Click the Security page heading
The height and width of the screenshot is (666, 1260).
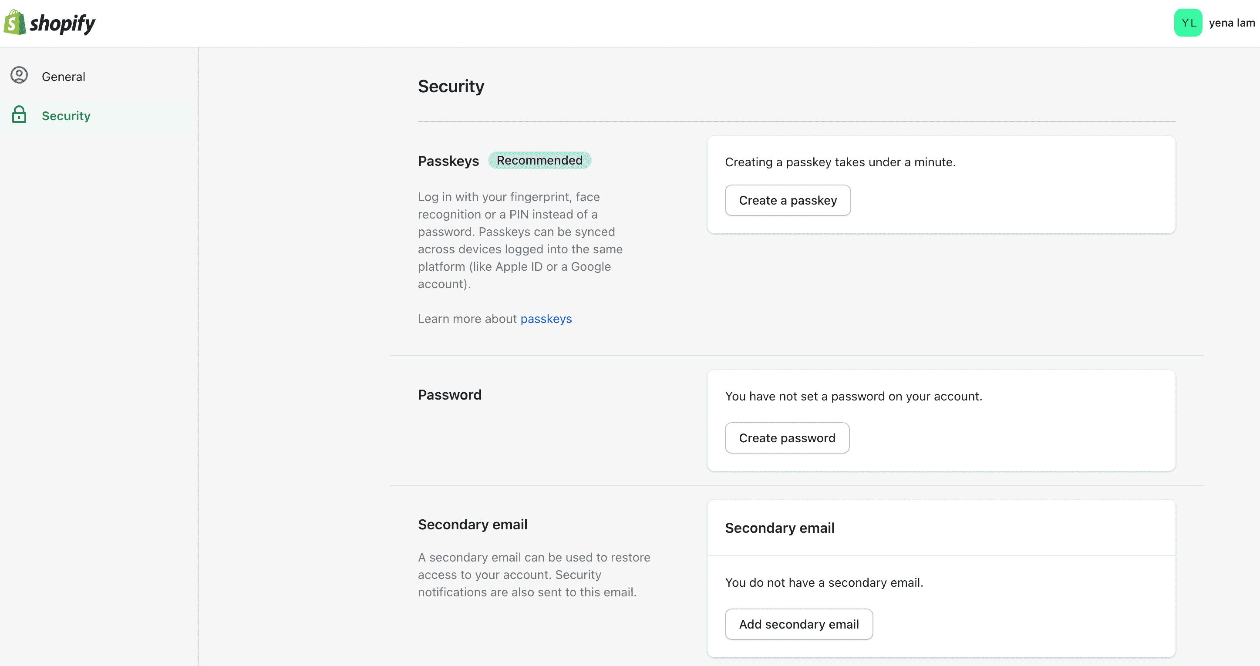click(451, 87)
